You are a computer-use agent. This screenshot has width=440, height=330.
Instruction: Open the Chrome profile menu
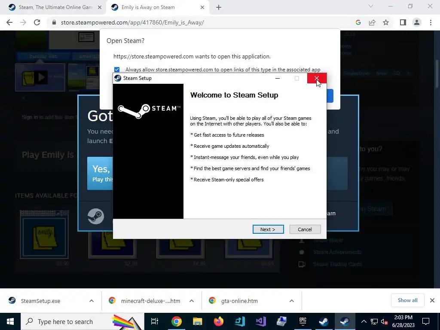[x=417, y=22]
